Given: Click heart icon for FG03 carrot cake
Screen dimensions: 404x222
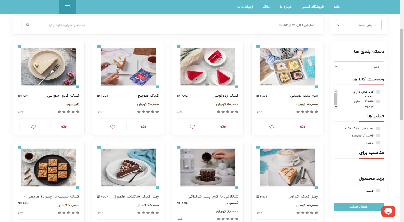Looking at the screenshot, I should click(113, 127).
